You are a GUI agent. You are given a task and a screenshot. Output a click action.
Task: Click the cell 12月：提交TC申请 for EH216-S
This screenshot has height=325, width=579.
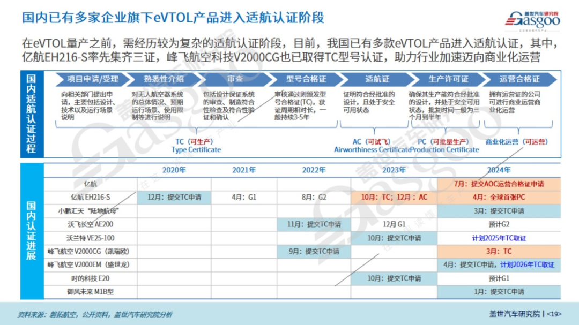[174, 198]
